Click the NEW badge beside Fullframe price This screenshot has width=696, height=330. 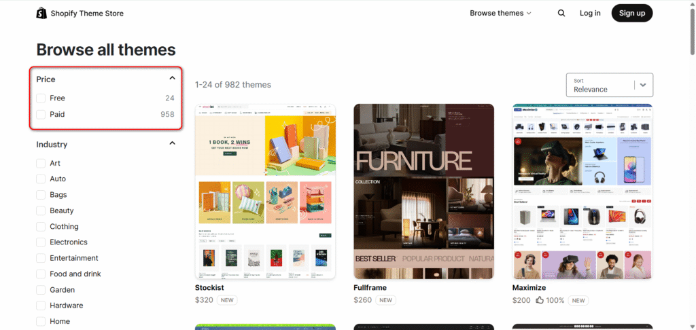pyautogui.click(x=386, y=300)
